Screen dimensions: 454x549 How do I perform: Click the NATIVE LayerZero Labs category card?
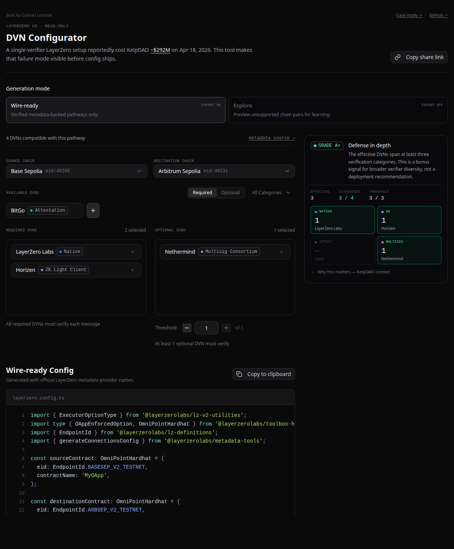point(343,220)
